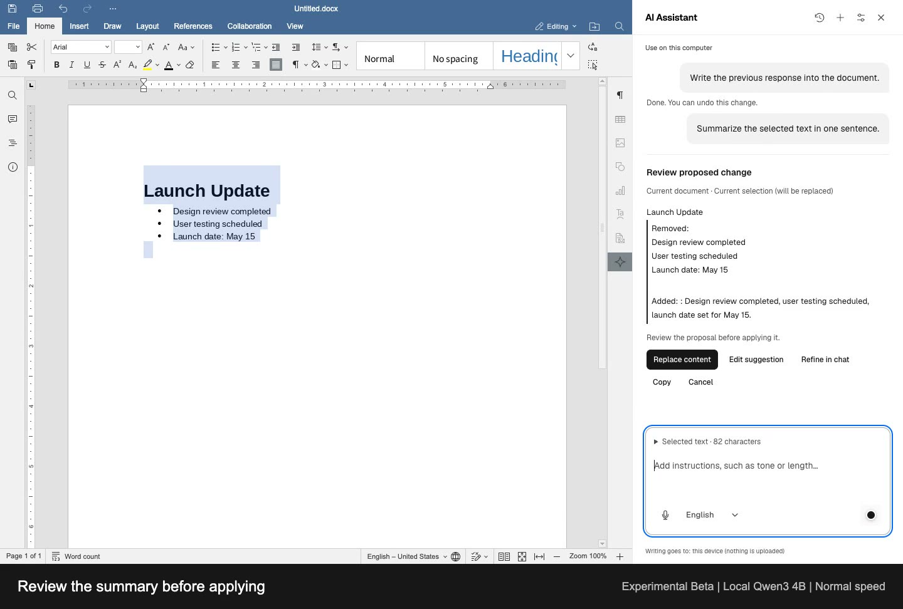Open AI Assistant chat history

pyautogui.click(x=820, y=18)
